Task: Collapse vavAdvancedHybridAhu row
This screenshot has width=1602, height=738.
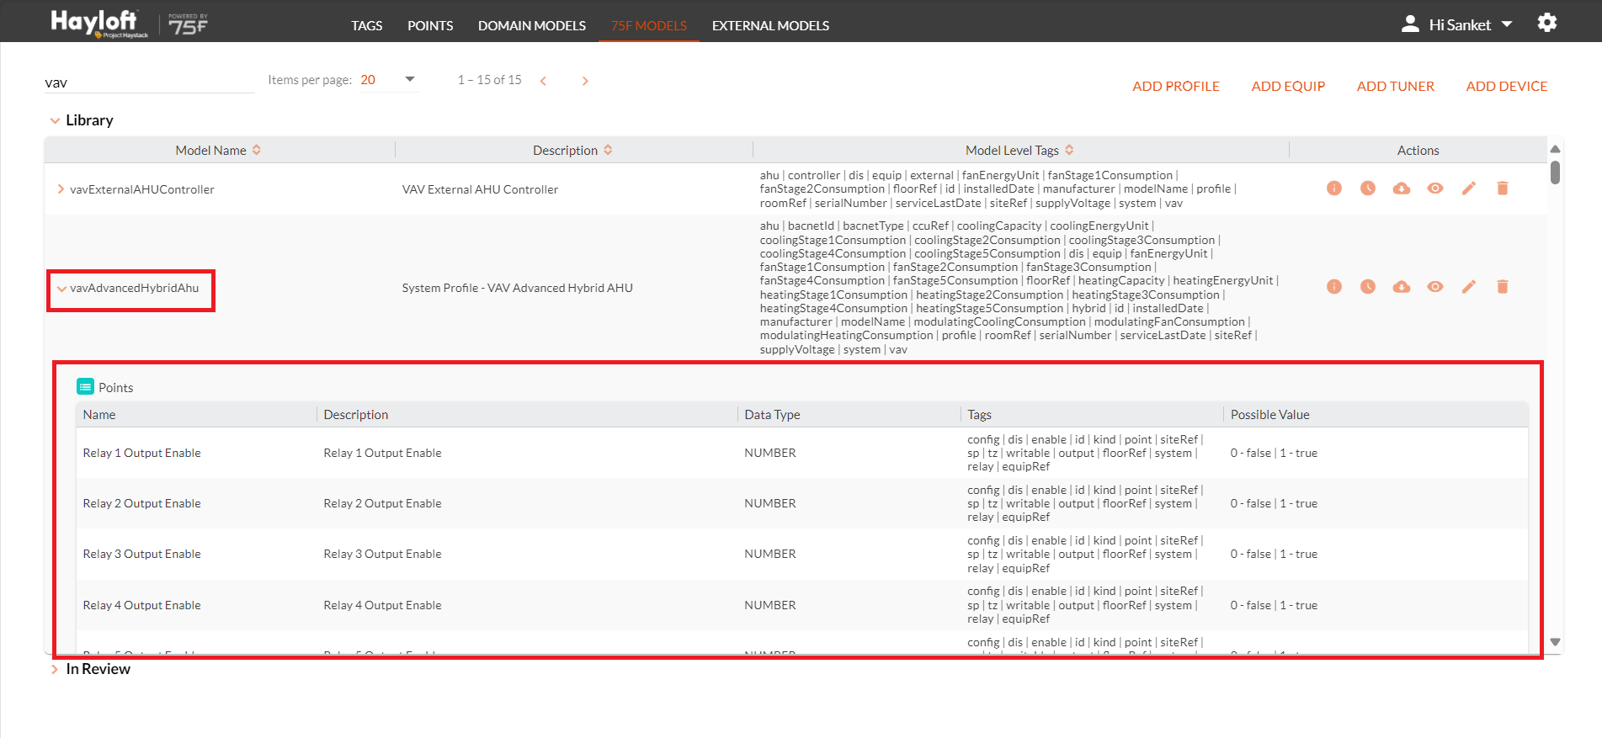Action: (61, 288)
